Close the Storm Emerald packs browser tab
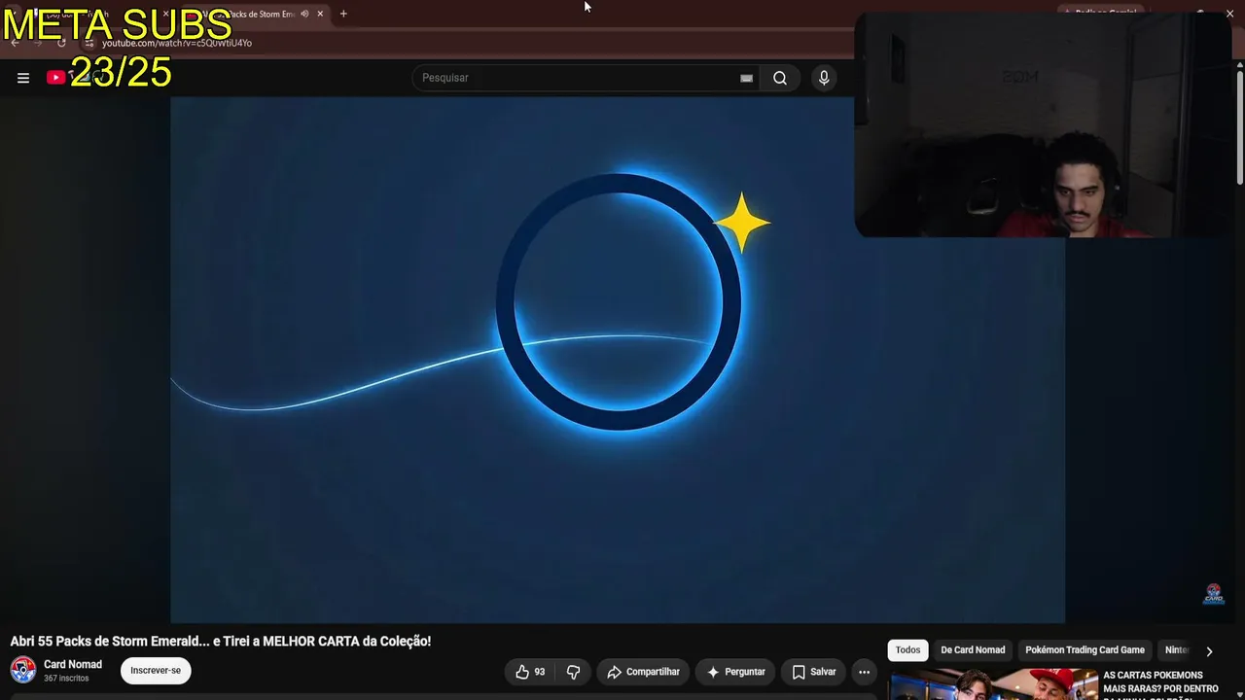The height and width of the screenshot is (700, 1245). pos(320,14)
